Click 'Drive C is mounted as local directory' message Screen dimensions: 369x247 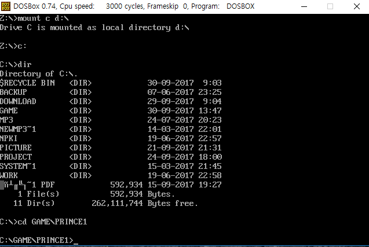coord(94,28)
